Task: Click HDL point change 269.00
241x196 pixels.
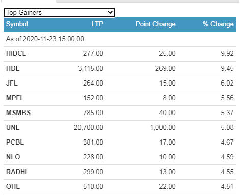Action: click(166, 69)
